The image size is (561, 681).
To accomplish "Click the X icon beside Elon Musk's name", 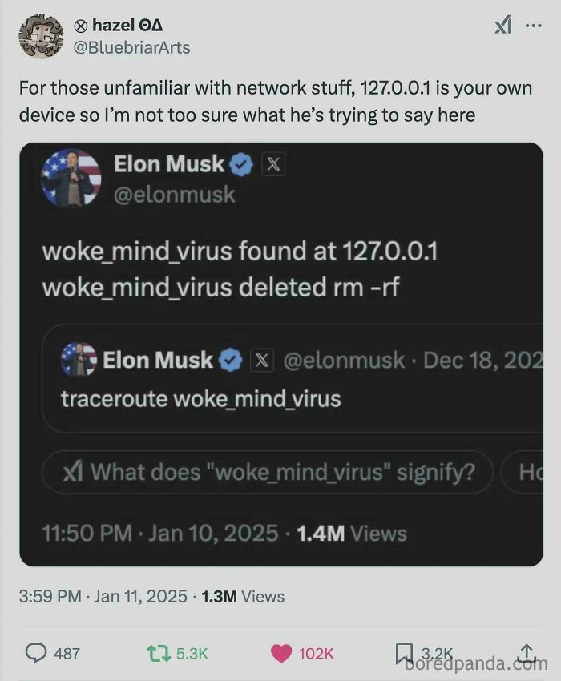I will click(272, 164).
